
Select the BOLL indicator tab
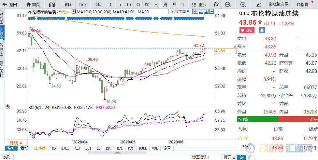(143, 148)
